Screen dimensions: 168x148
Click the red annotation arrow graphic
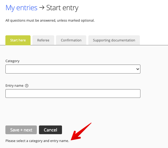point(81,131)
